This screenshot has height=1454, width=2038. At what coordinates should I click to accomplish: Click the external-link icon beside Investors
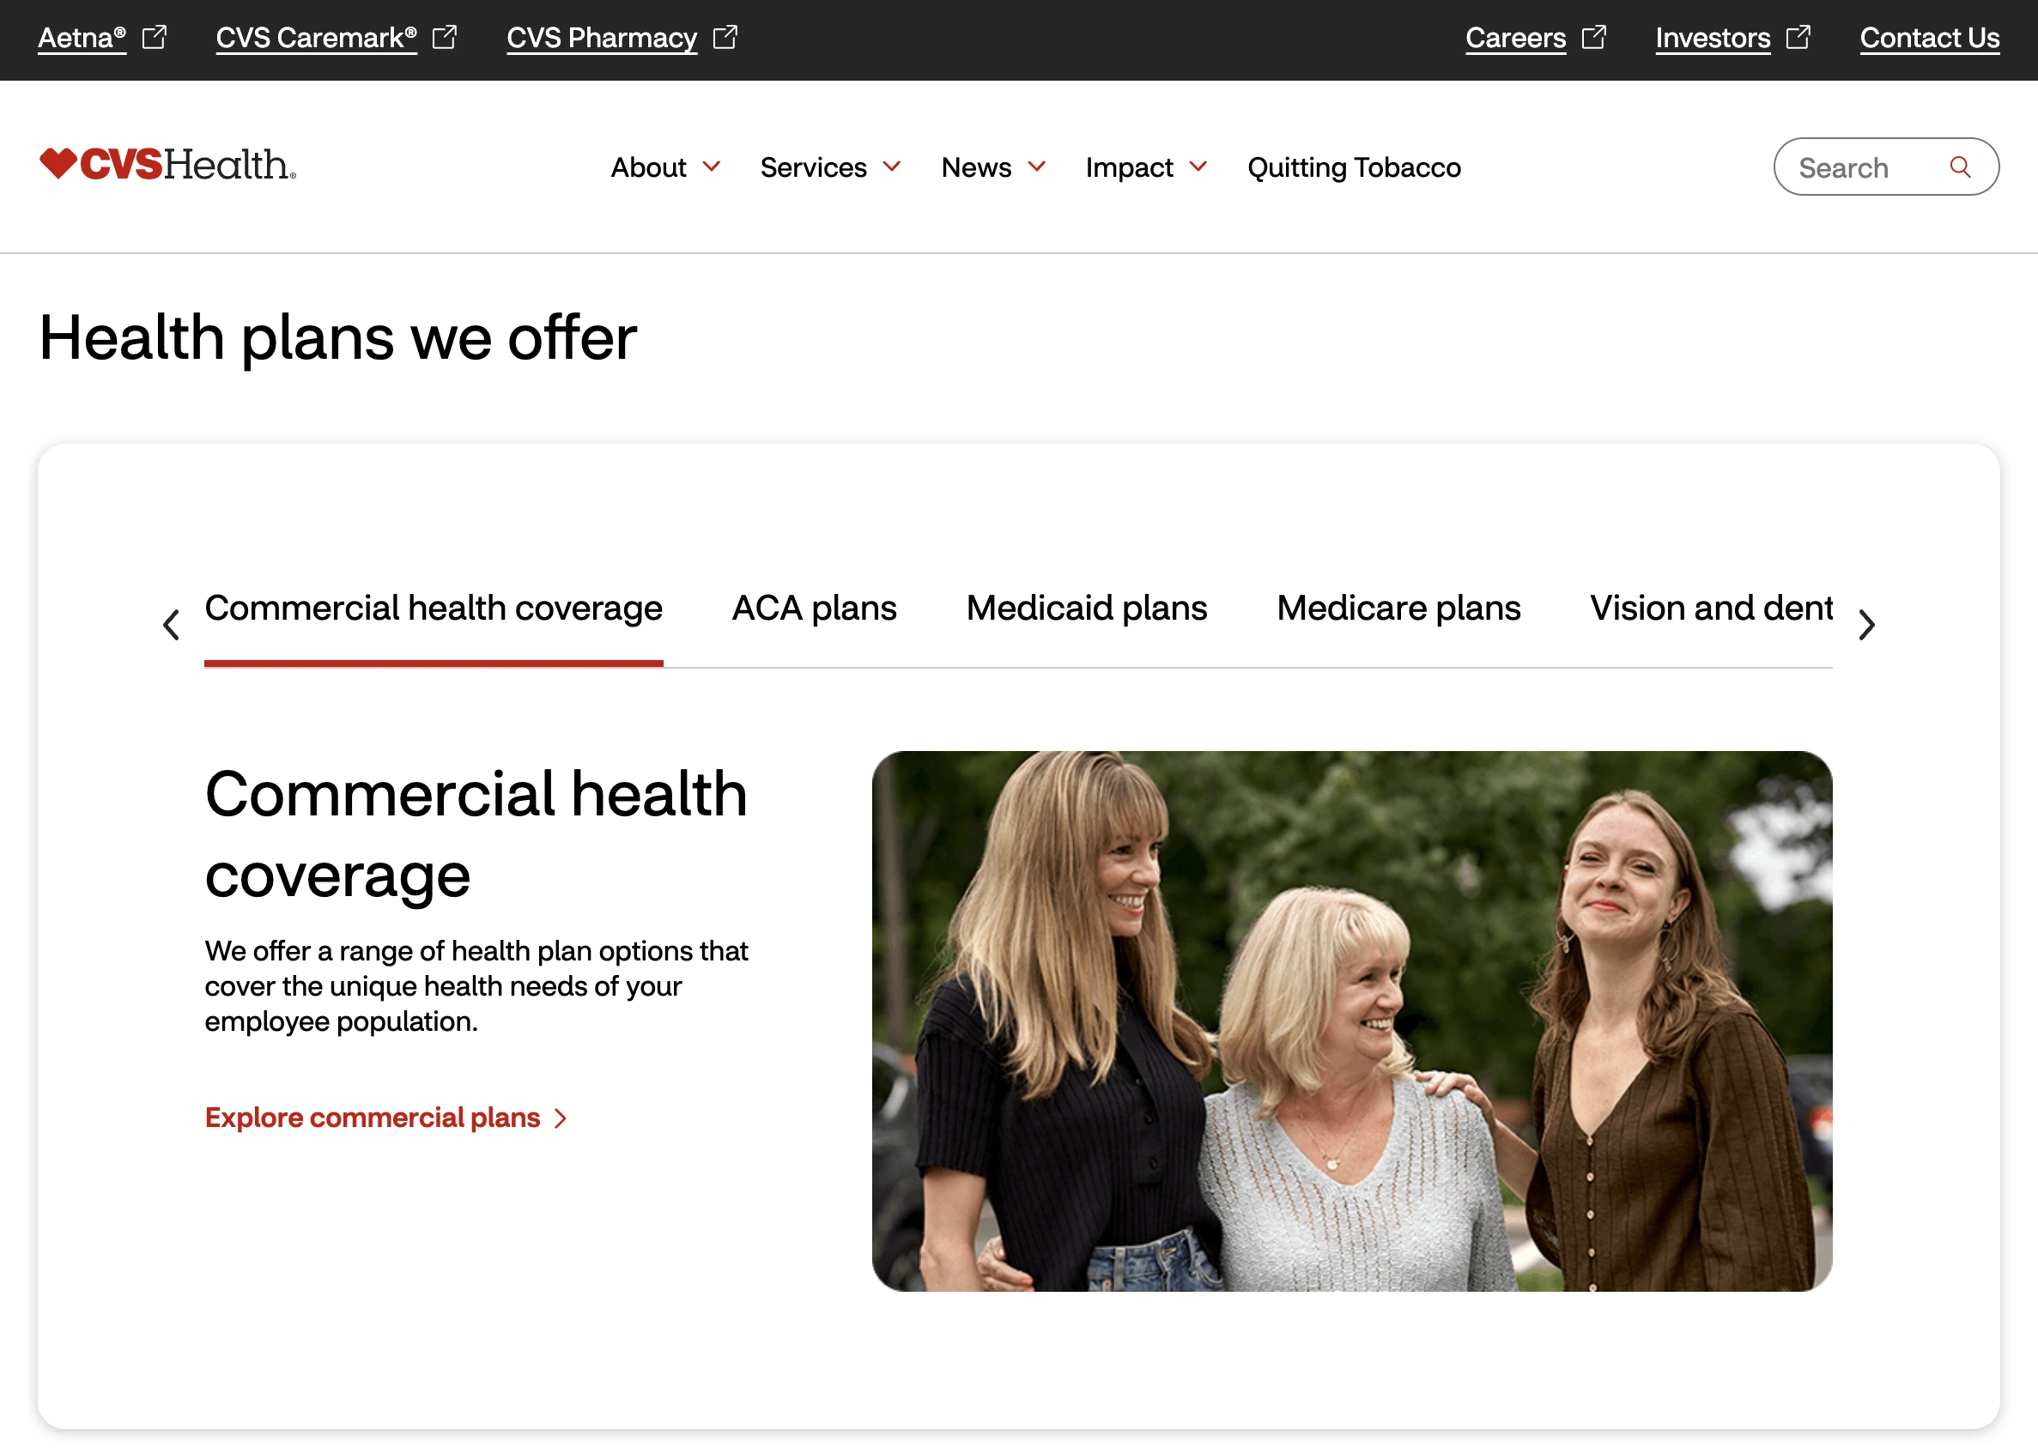(1798, 37)
